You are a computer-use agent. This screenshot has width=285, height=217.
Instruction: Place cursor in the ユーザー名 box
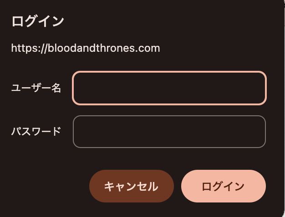point(169,88)
